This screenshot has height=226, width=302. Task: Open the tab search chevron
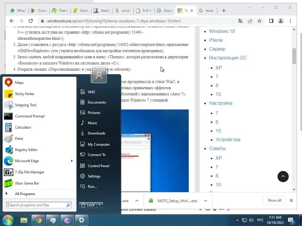point(249,7)
